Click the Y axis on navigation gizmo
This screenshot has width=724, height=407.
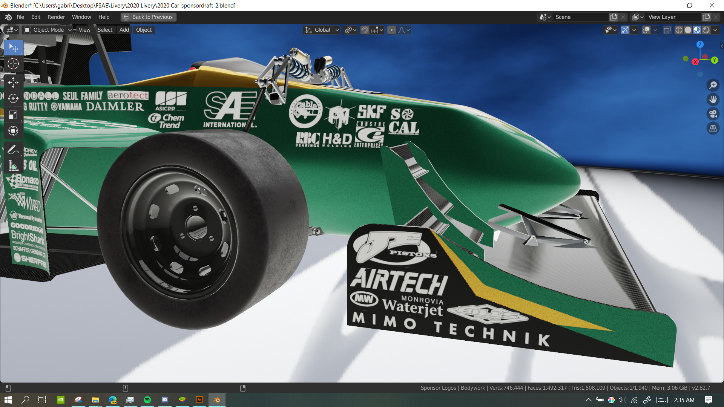[715, 60]
